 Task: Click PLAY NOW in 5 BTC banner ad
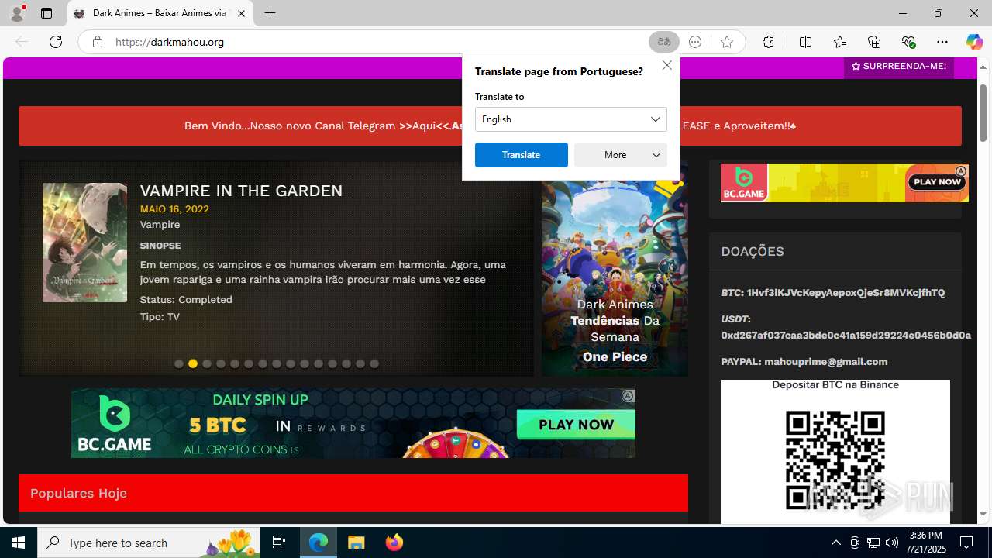click(x=576, y=425)
